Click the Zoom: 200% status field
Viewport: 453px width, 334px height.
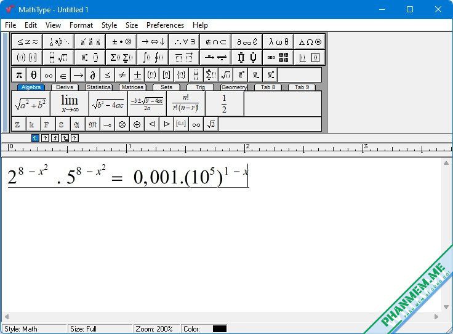click(156, 329)
